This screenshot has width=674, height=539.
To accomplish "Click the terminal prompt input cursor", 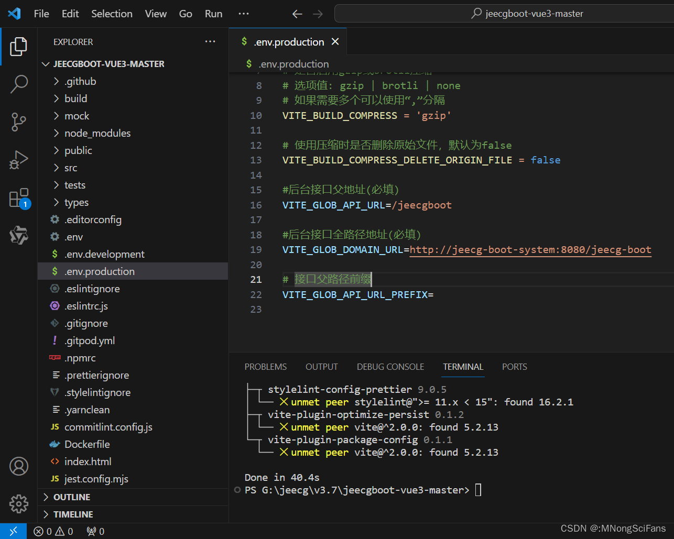I will click(x=478, y=490).
